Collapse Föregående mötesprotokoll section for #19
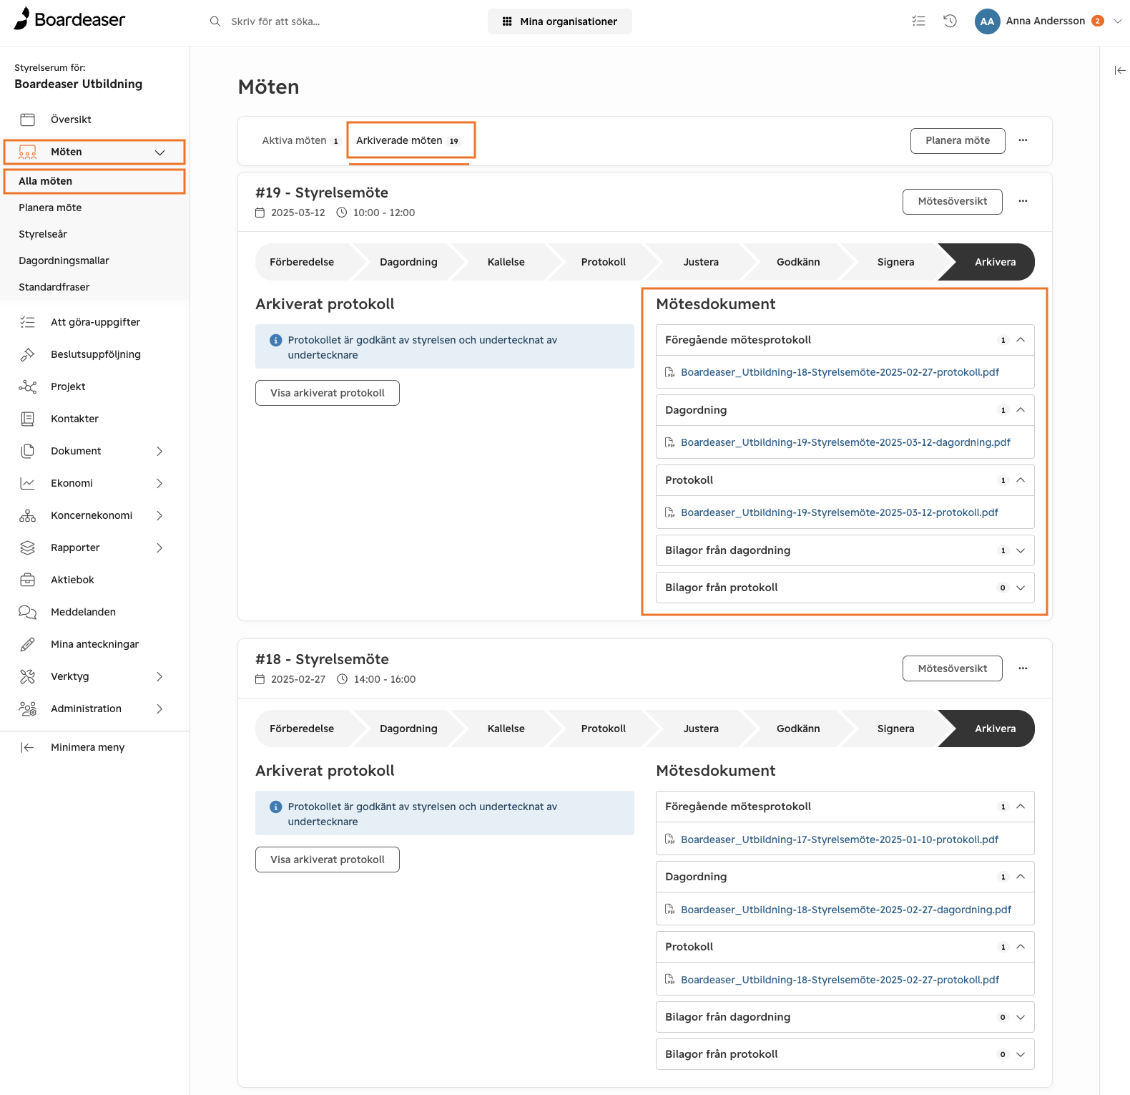Image resolution: width=1130 pixels, height=1095 pixels. coord(1021,340)
